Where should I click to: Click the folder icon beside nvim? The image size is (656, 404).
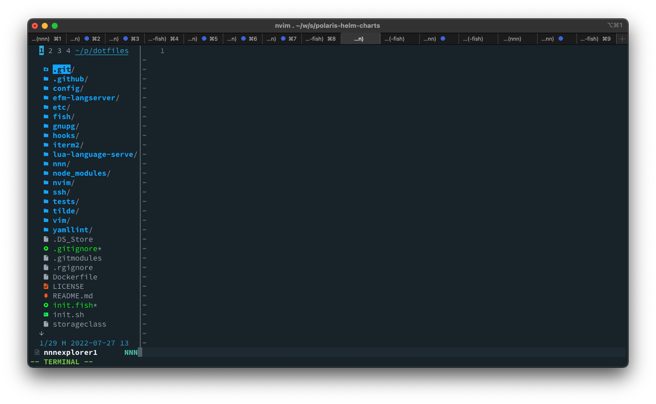pyautogui.click(x=46, y=182)
